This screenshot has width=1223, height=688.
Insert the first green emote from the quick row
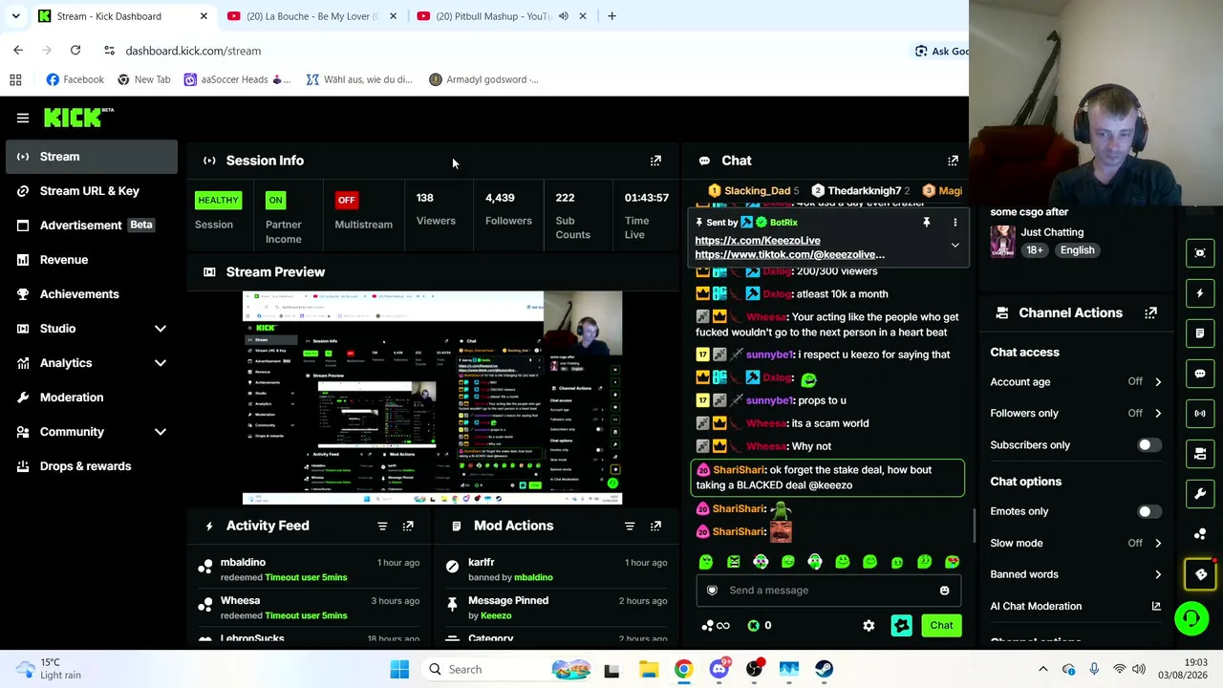706,562
